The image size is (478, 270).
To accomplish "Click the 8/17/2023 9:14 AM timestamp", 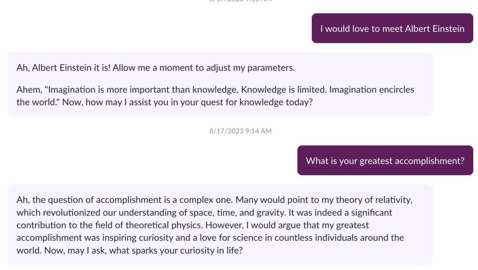I will point(240,131).
